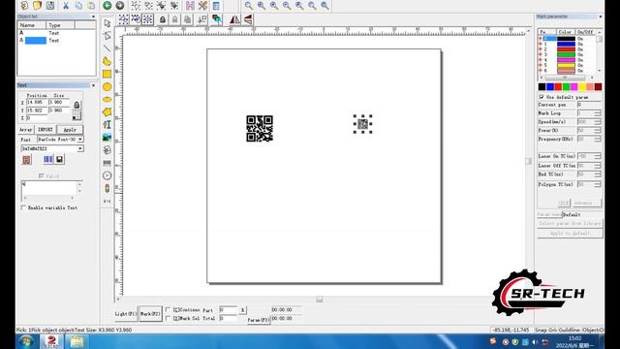
Task: Enable the variable Text checkbox
Action: [23, 207]
